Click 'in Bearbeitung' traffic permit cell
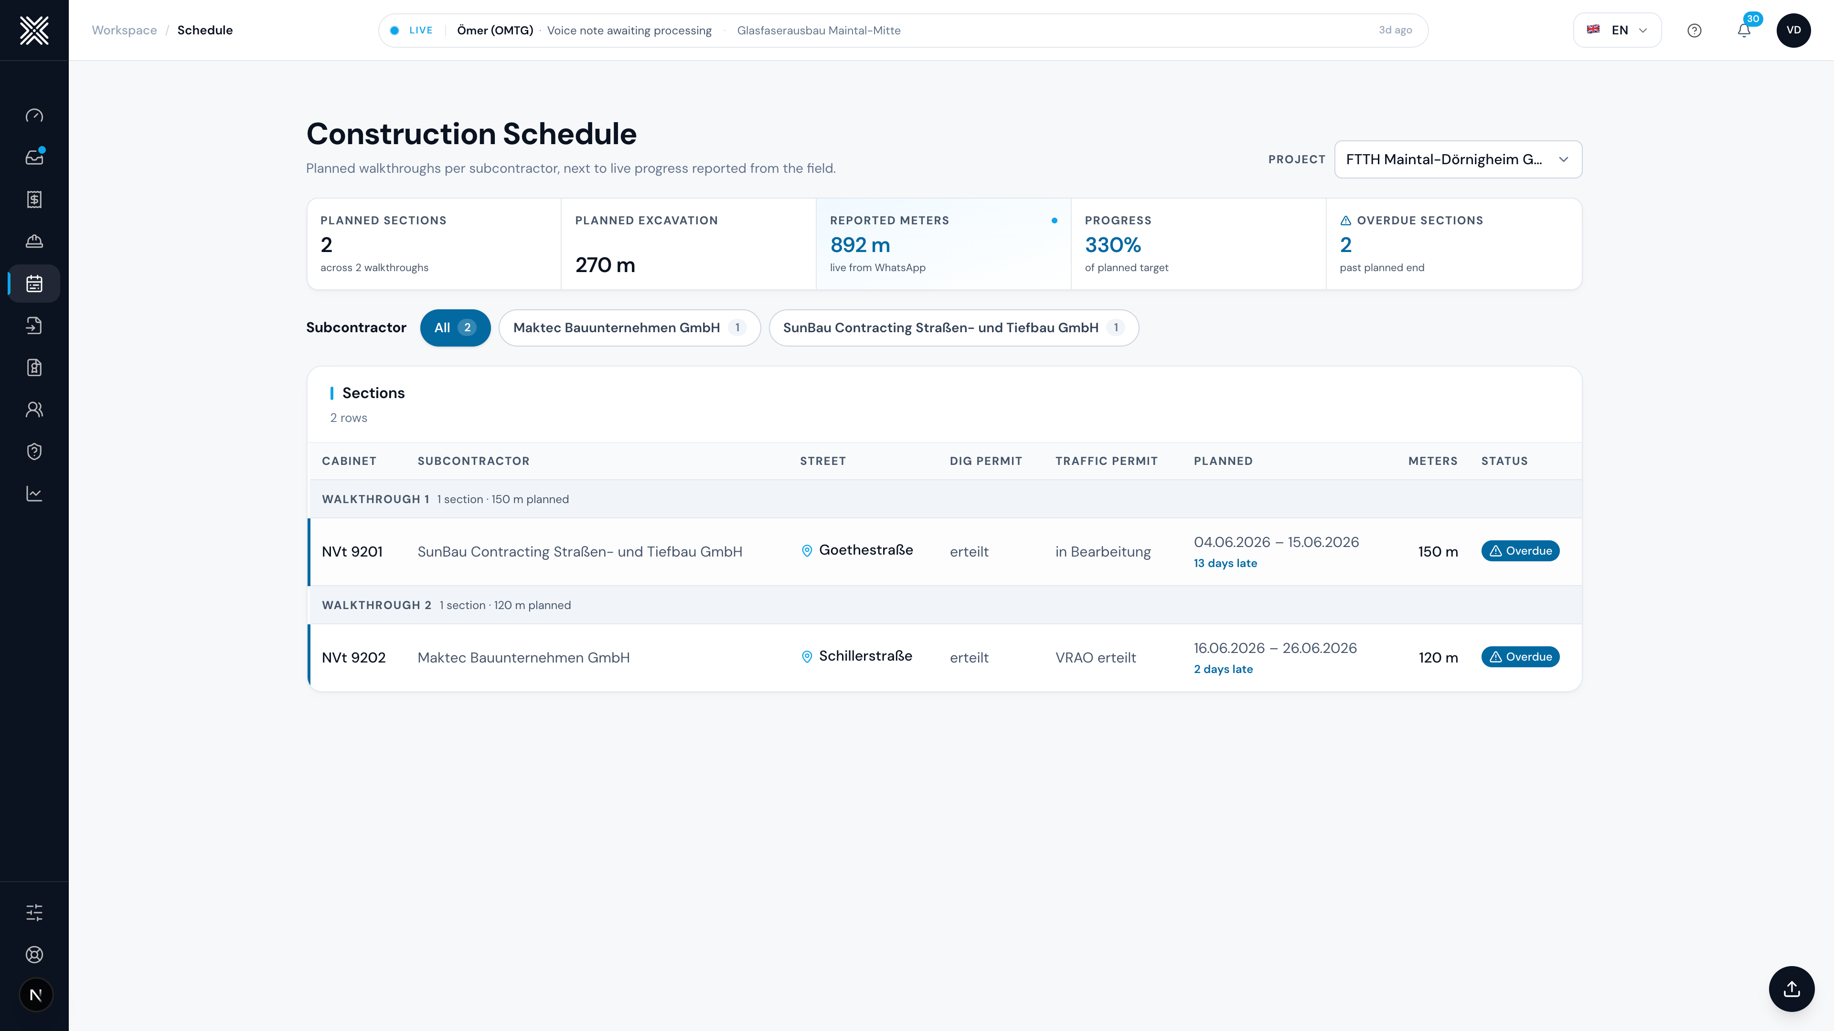Screen dimensions: 1834x1031 pos(1103,551)
